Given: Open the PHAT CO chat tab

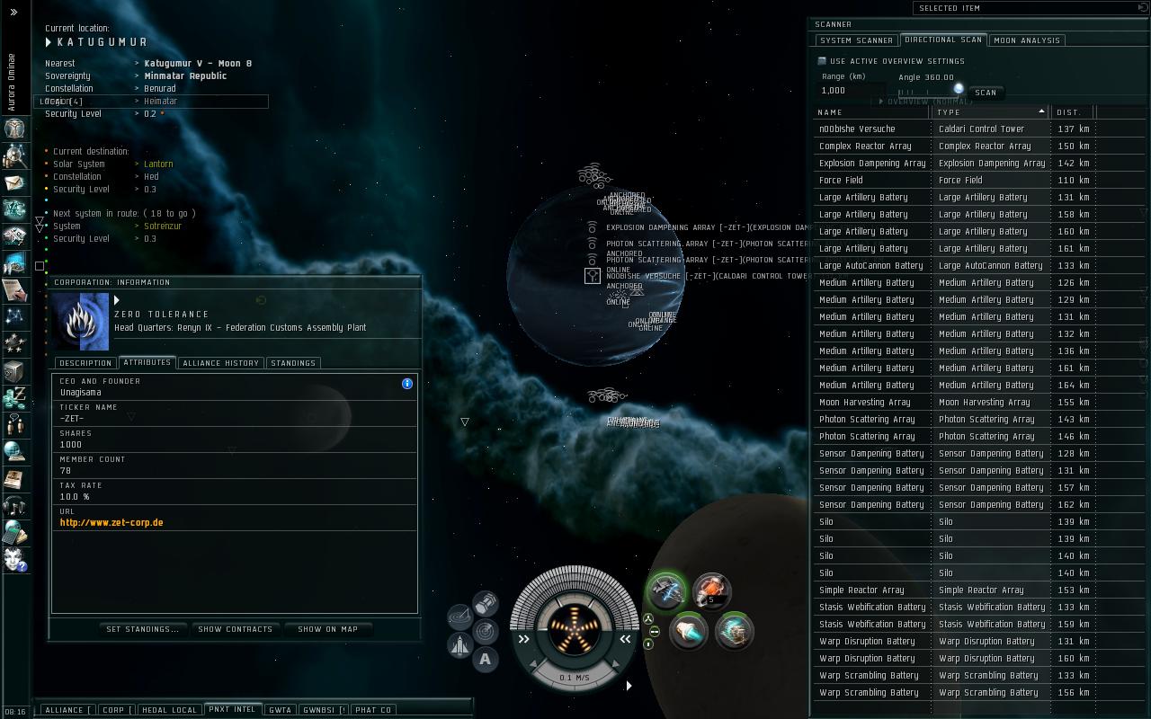Looking at the screenshot, I should pyautogui.click(x=373, y=710).
